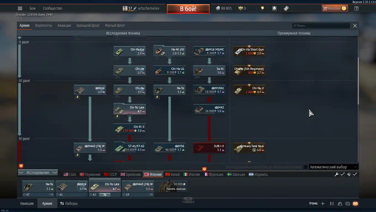Click the double wrench icon in country row

pyautogui.click(x=349, y=174)
